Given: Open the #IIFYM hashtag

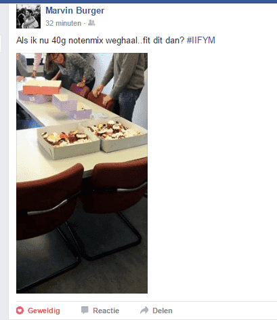Looking at the screenshot, I should coord(201,40).
